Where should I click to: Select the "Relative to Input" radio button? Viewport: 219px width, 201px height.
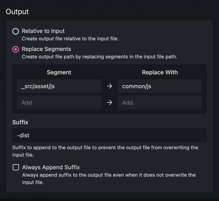pos(16,31)
